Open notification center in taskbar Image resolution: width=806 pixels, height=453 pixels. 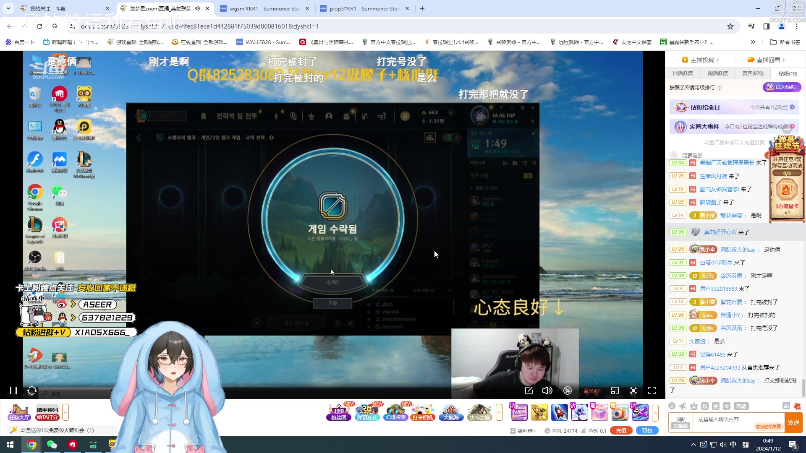[x=793, y=445]
